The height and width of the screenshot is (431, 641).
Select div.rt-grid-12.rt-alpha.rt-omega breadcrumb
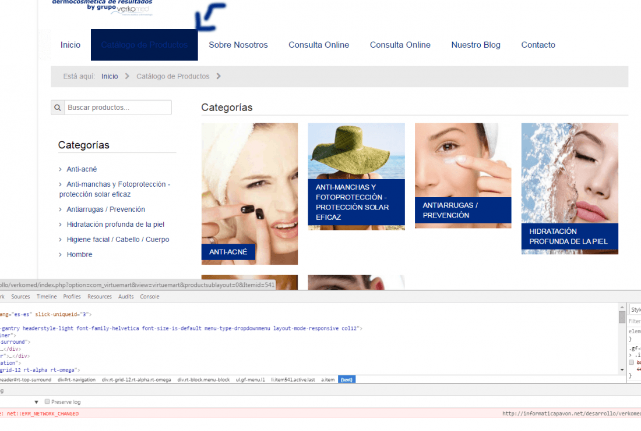[x=136, y=380]
